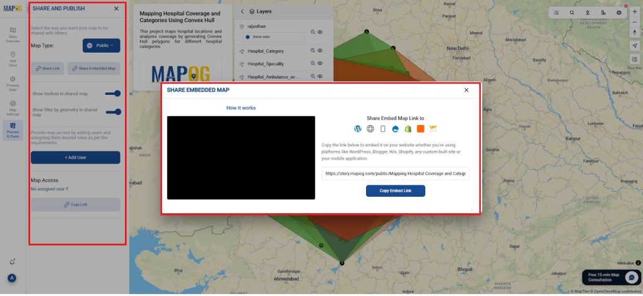Click the Wix platform icon
Image resolution: width=643 pixels, height=296 pixels.
coord(433,129)
